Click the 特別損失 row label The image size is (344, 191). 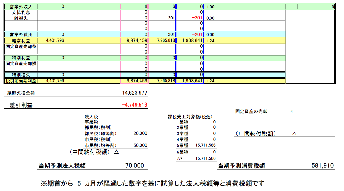[x=21, y=75]
